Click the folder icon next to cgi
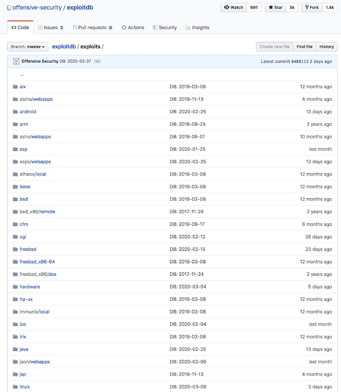 [x=15, y=237]
